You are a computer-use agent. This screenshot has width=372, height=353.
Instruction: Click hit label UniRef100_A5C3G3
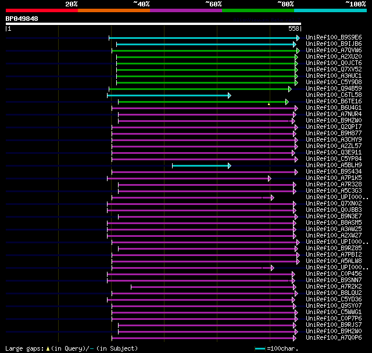(334, 191)
